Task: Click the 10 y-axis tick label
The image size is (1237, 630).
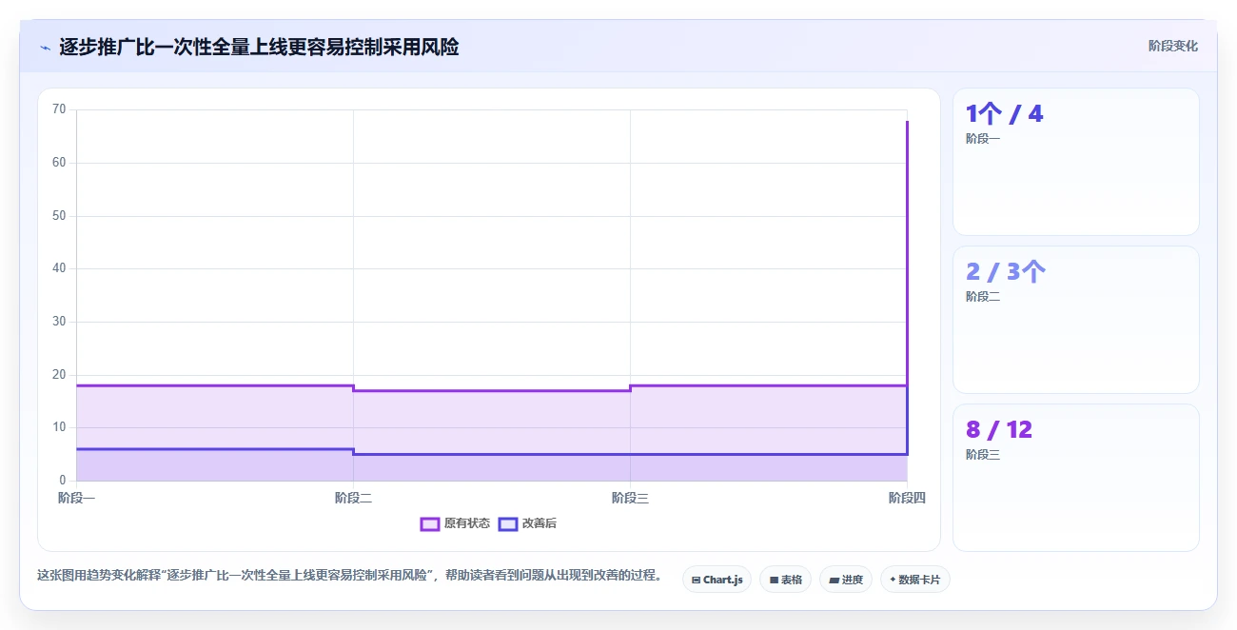Action: point(59,427)
